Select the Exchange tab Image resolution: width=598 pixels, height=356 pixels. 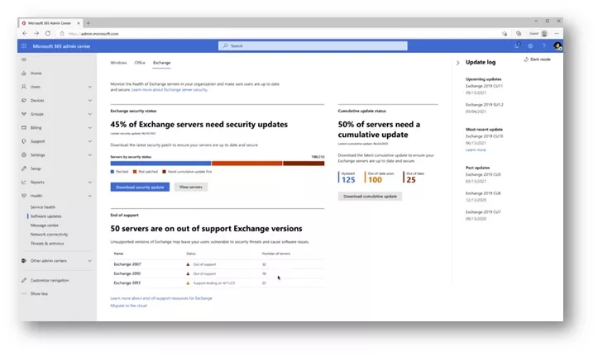(162, 63)
